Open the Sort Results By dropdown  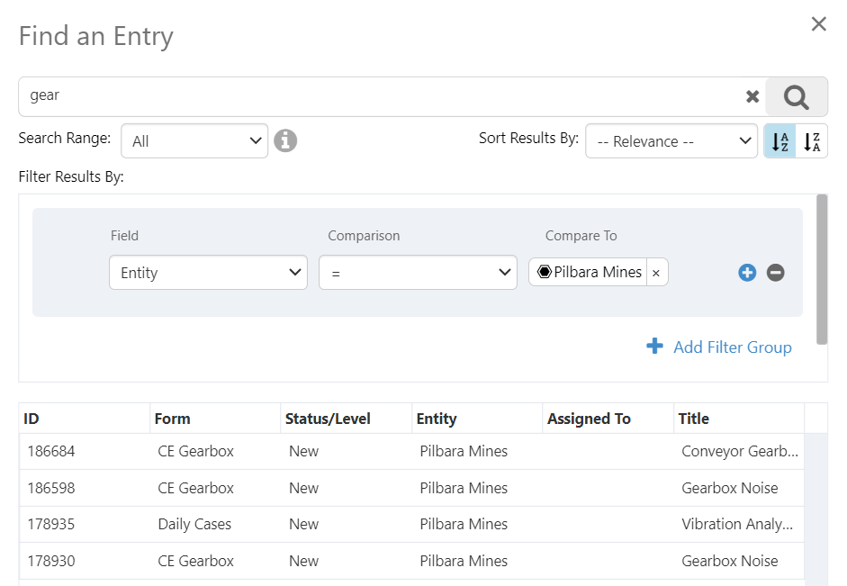tap(671, 141)
